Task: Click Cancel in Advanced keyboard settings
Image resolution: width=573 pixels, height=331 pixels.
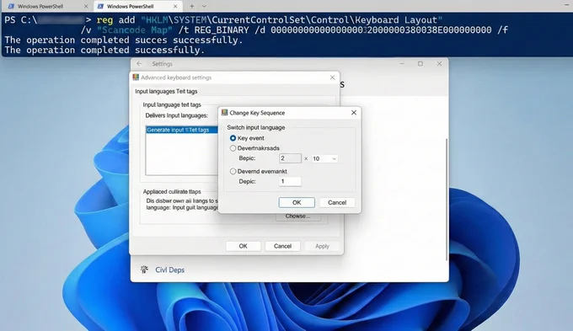Action: 282,246
